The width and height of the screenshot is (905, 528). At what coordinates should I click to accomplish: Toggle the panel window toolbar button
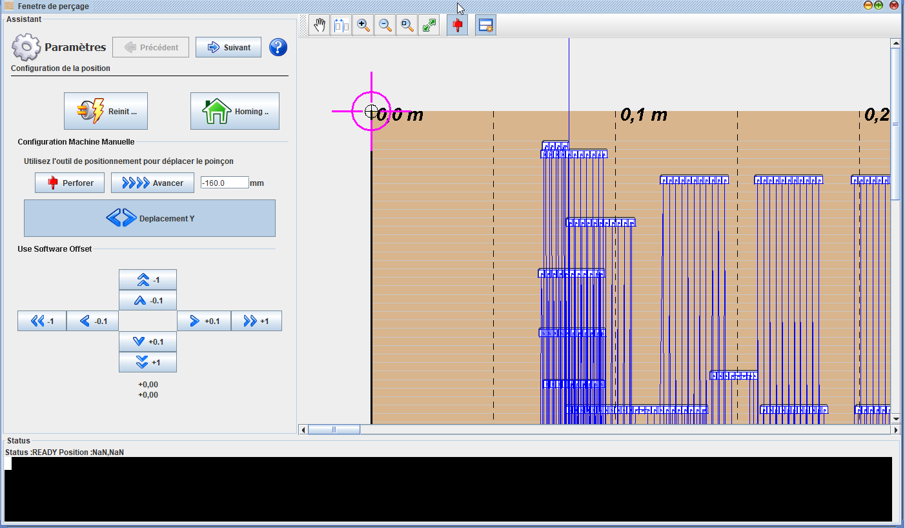[x=485, y=25]
